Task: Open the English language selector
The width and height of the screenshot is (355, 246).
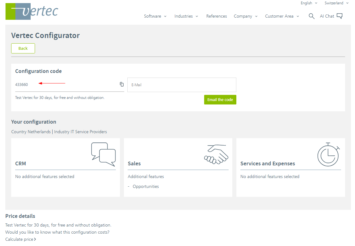Action: point(309,3)
